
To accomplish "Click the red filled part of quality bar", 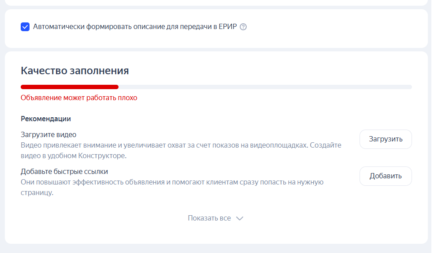I will [69, 87].
